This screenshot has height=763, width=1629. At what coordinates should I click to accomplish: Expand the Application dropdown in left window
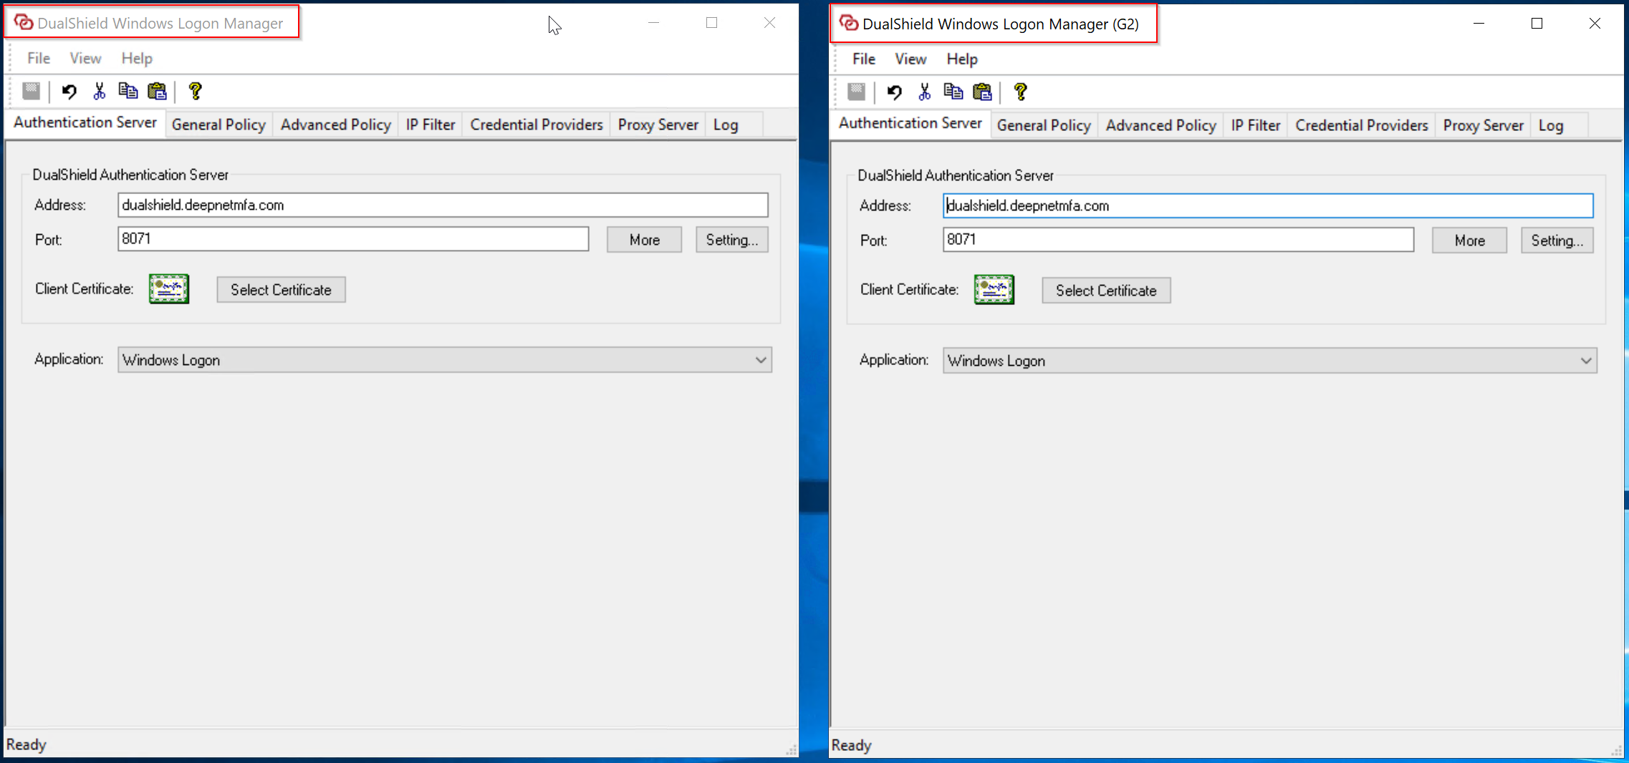coord(761,360)
